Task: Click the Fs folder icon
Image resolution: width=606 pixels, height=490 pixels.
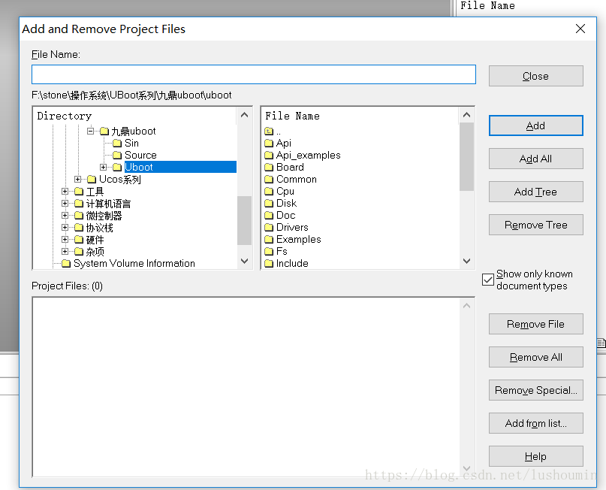Action: (x=269, y=251)
